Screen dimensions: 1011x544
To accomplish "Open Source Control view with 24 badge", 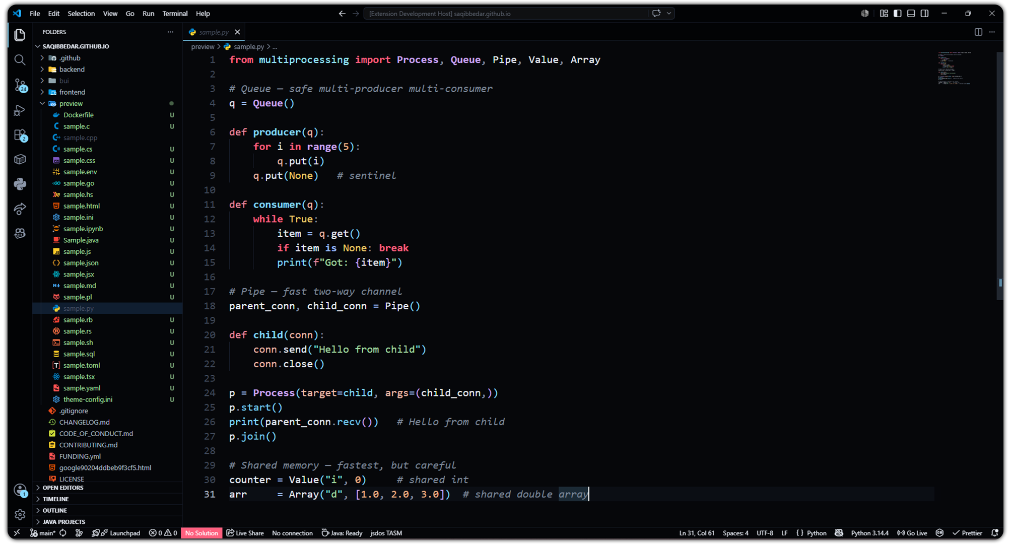I will (x=20, y=85).
